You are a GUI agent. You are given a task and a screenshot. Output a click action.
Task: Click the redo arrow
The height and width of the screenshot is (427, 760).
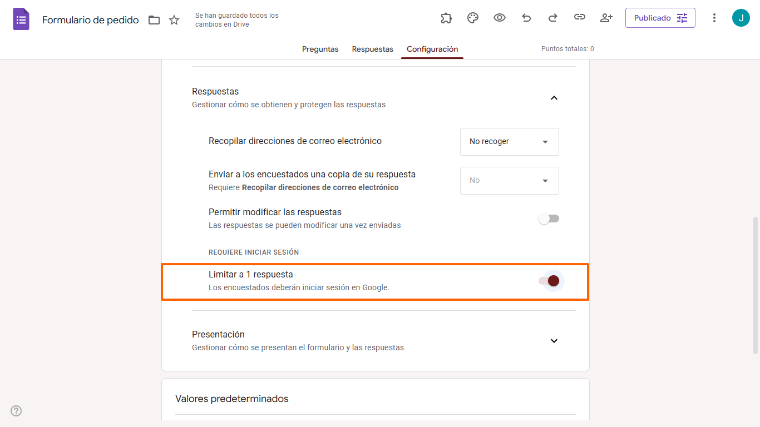[x=553, y=18]
